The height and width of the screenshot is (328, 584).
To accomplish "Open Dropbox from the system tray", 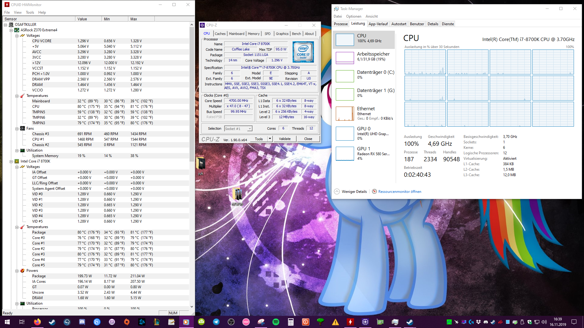I will [478, 322].
